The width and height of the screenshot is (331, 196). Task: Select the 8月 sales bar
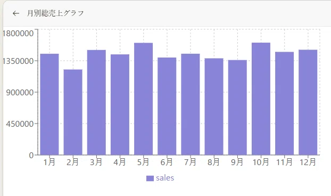tap(214, 107)
